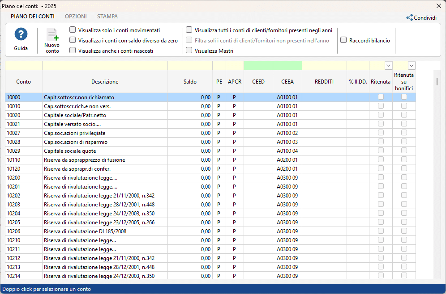Click the vertical scrollbar thumb
The image size is (446, 294).
click(437, 81)
